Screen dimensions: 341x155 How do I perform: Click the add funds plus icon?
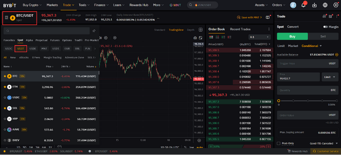(x=336, y=55)
